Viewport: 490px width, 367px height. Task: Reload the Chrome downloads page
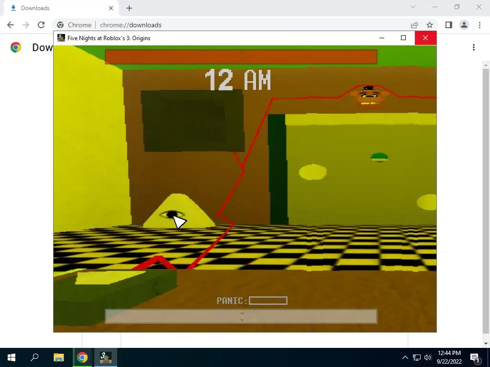41,25
